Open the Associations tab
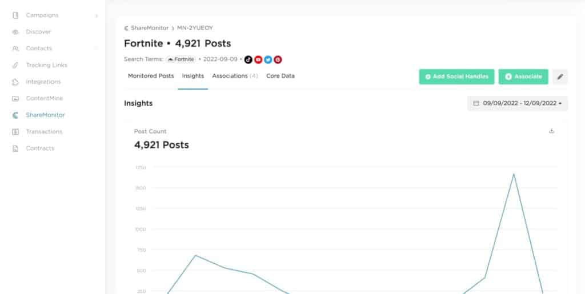The height and width of the screenshot is (294, 585). [235, 76]
